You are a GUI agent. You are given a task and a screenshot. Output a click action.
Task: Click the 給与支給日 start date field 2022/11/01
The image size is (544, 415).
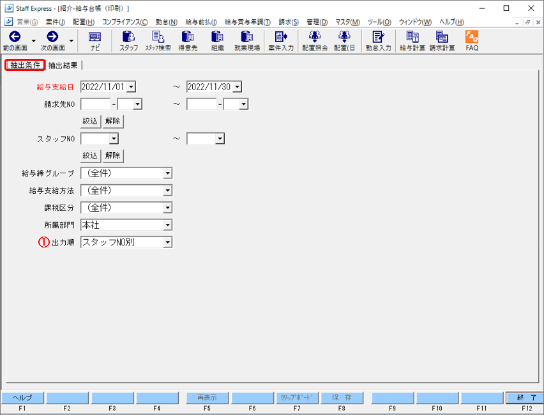pyautogui.click(x=103, y=87)
